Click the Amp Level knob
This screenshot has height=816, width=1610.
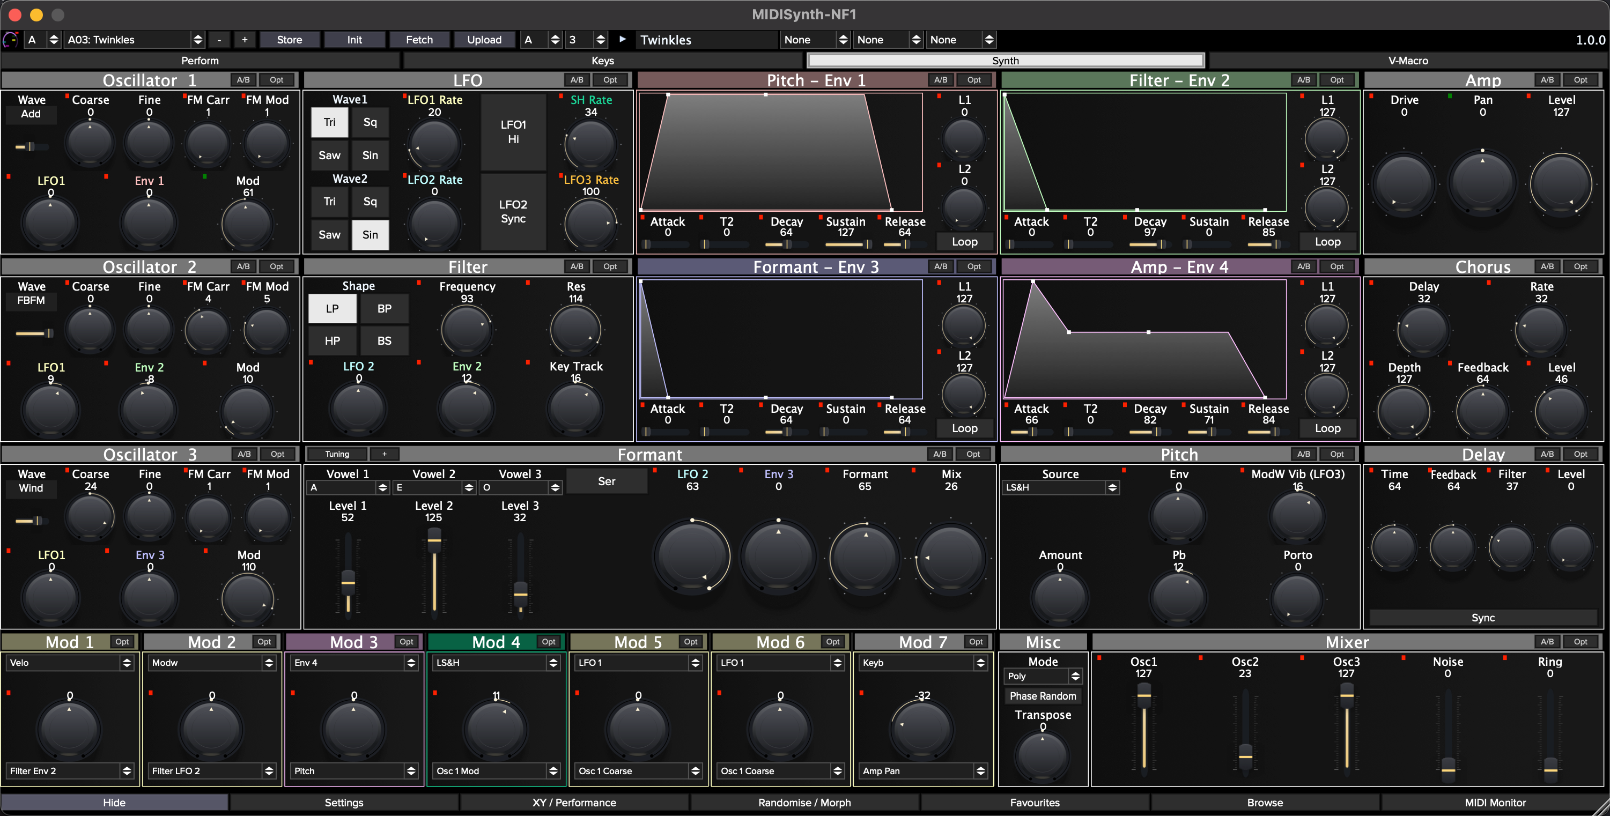point(1561,185)
